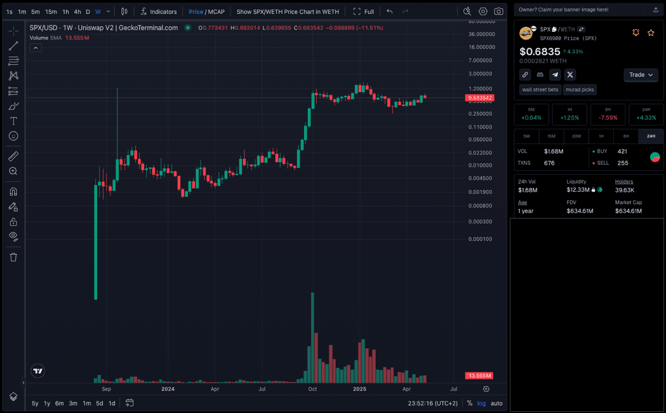Collapse the indicator legend chevron
Screen dimensions: 666x413
click(x=36, y=48)
